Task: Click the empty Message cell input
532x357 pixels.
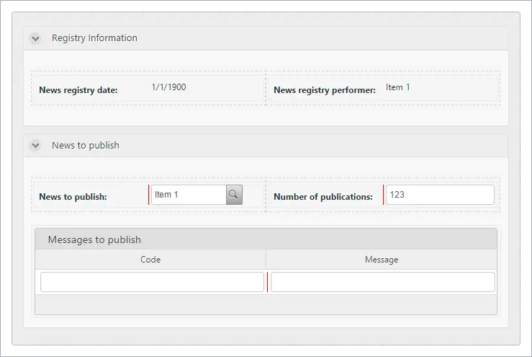Action: tap(383, 282)
